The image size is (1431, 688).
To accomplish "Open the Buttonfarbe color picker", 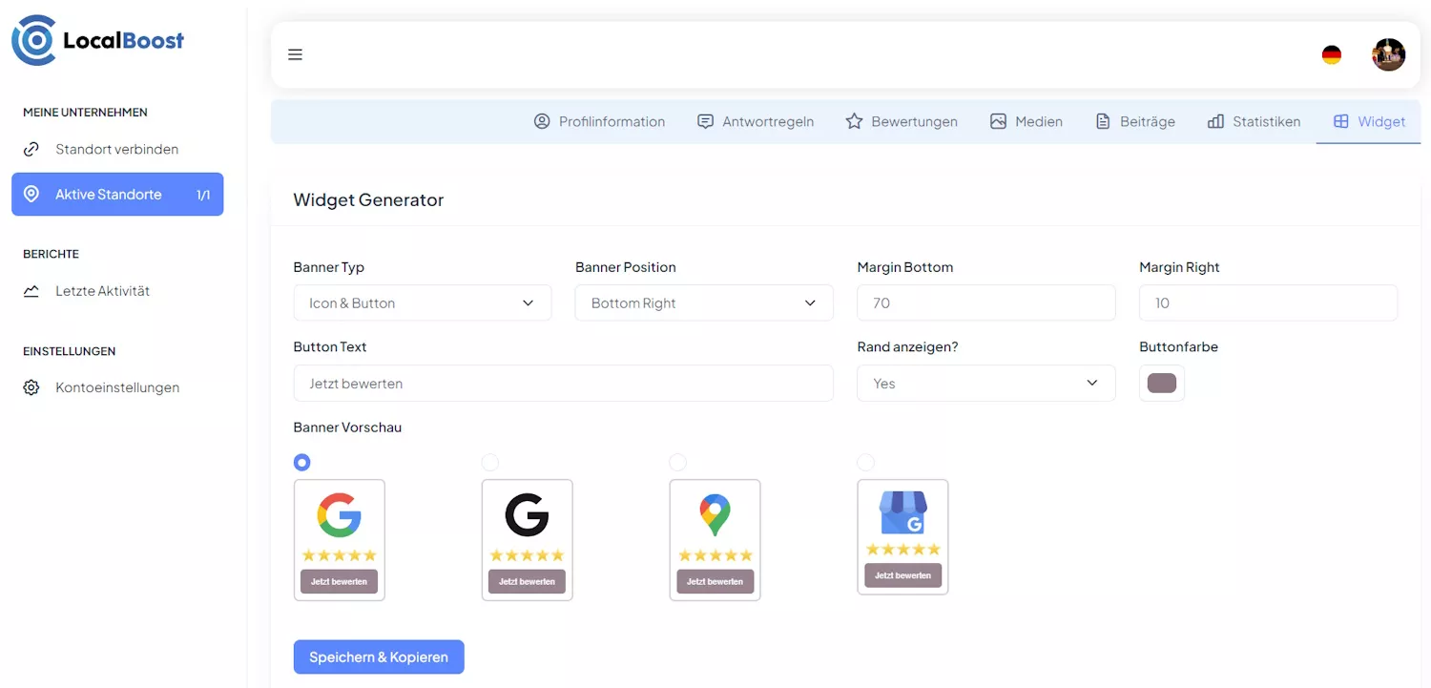I will 1162,383.
